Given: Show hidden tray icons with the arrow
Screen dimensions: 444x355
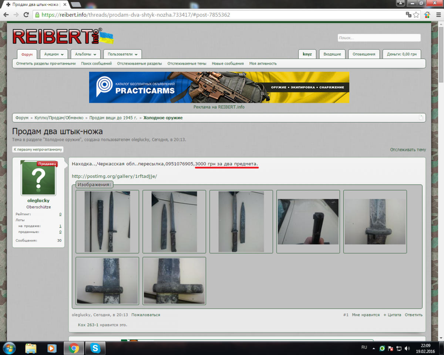Looking at the screenshot, I should pos(374,348).
